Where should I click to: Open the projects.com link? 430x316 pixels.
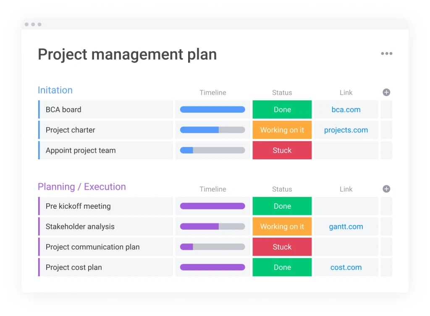346,130
